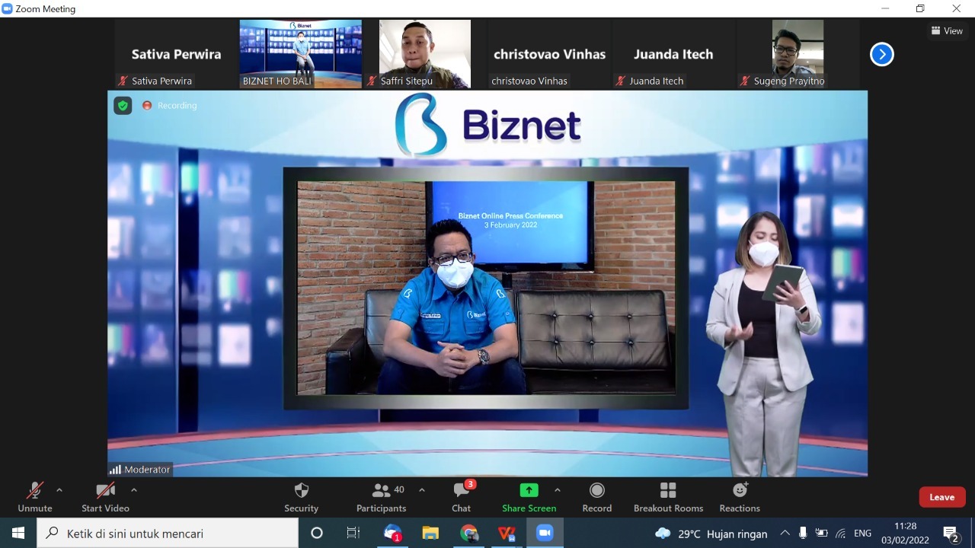This screenshot has height=548, width=975.
Task: Open Task View on the taskbar
Action: point(353,534)
